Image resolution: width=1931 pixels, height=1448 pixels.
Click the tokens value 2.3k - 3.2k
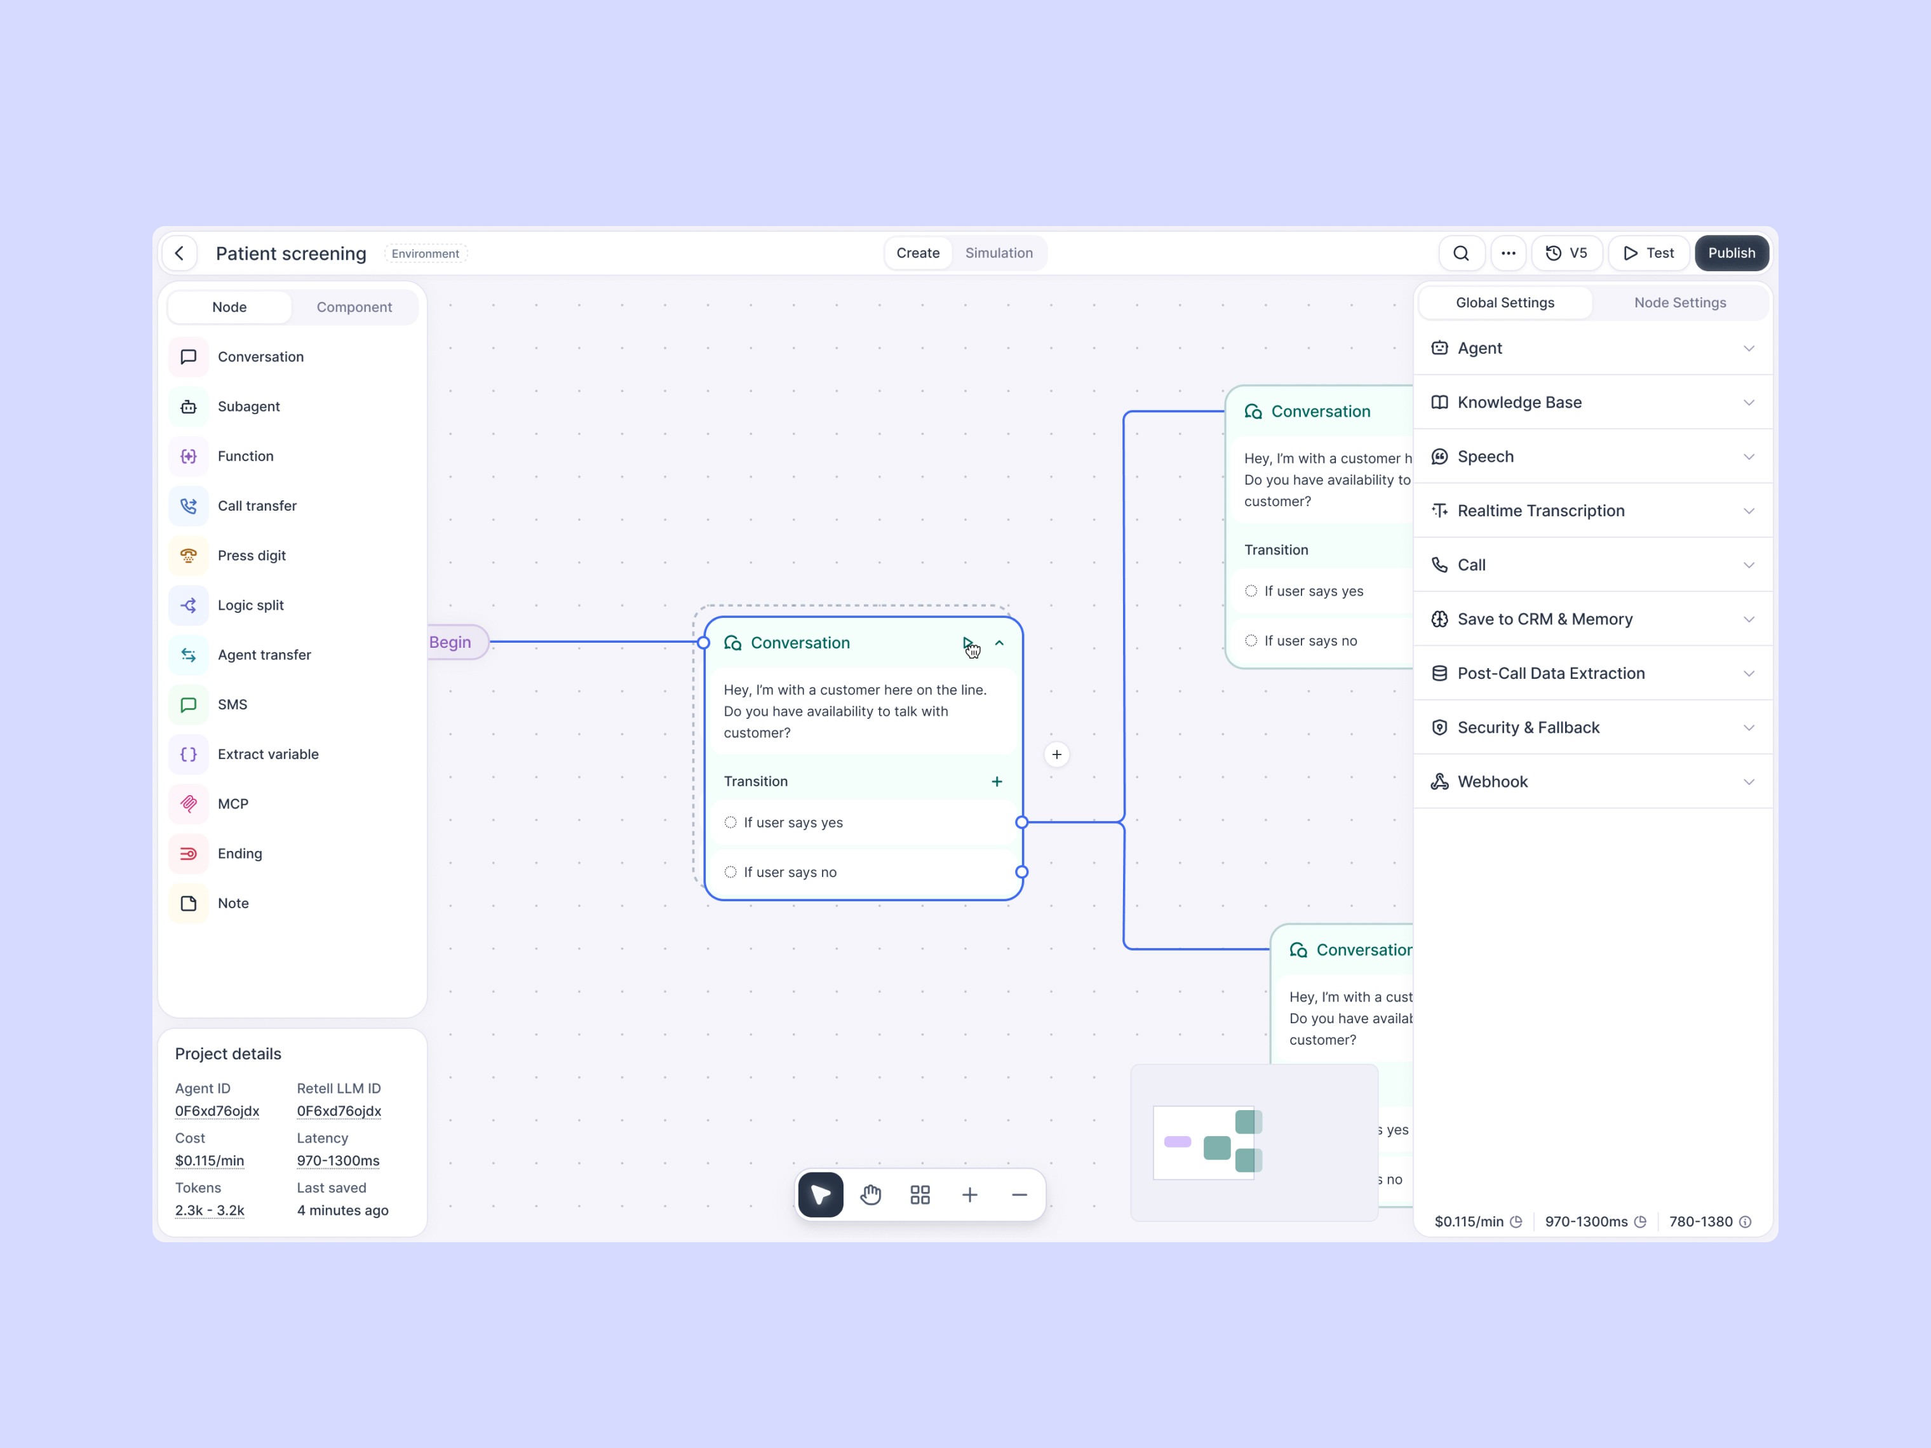[210, 1212]
